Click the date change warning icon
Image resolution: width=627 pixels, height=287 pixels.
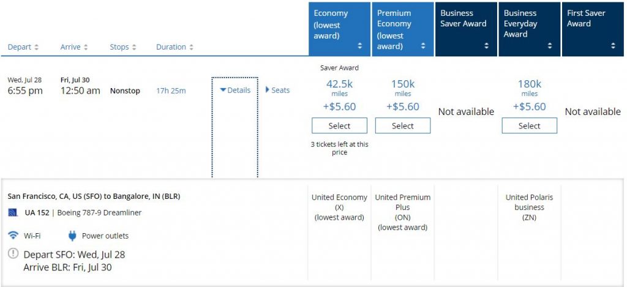13,254
